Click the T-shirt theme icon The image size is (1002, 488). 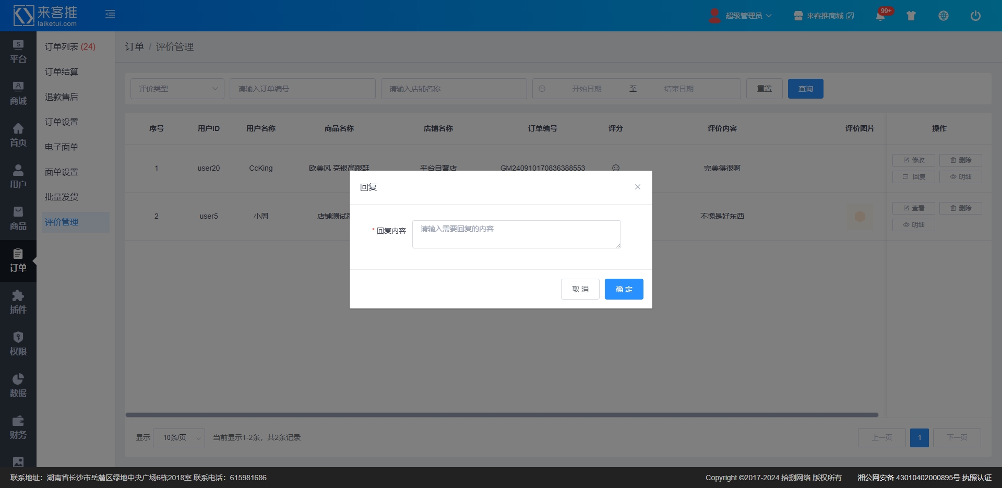pyautogui.click(x=911, y=16)
